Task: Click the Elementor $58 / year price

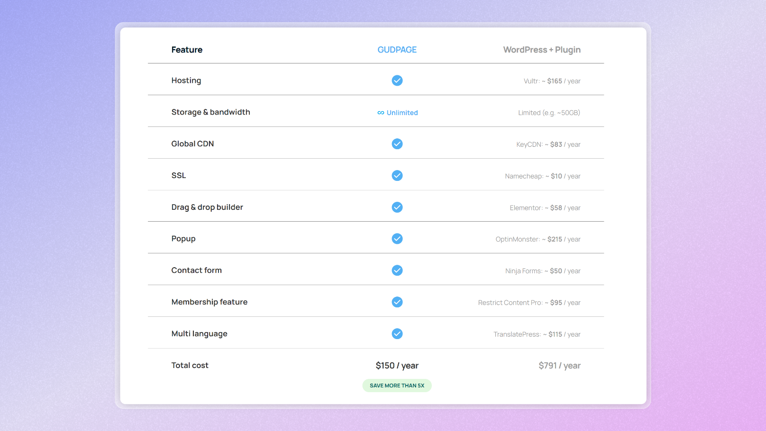Action: click(x=545, y=208)
